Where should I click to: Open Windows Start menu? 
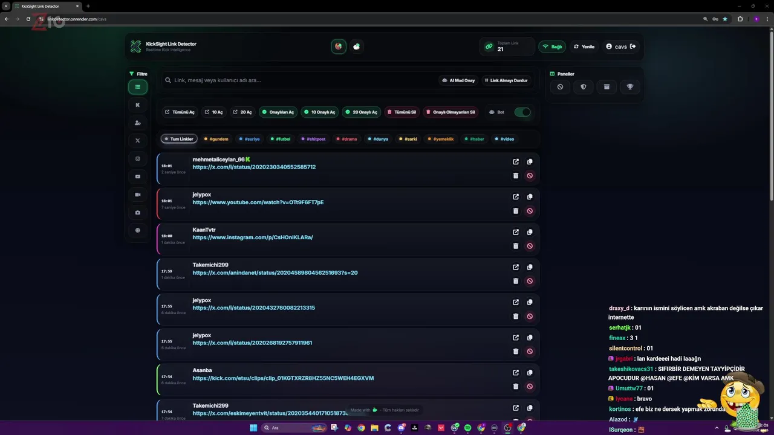point(253,428)
